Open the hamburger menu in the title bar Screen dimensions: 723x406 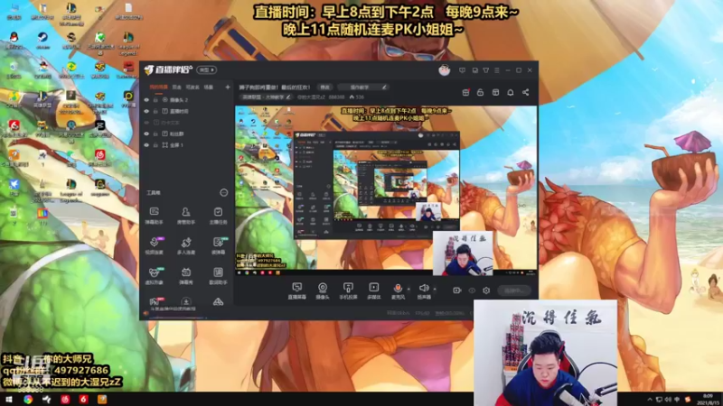pyautogui.click(x=496, y=70)
